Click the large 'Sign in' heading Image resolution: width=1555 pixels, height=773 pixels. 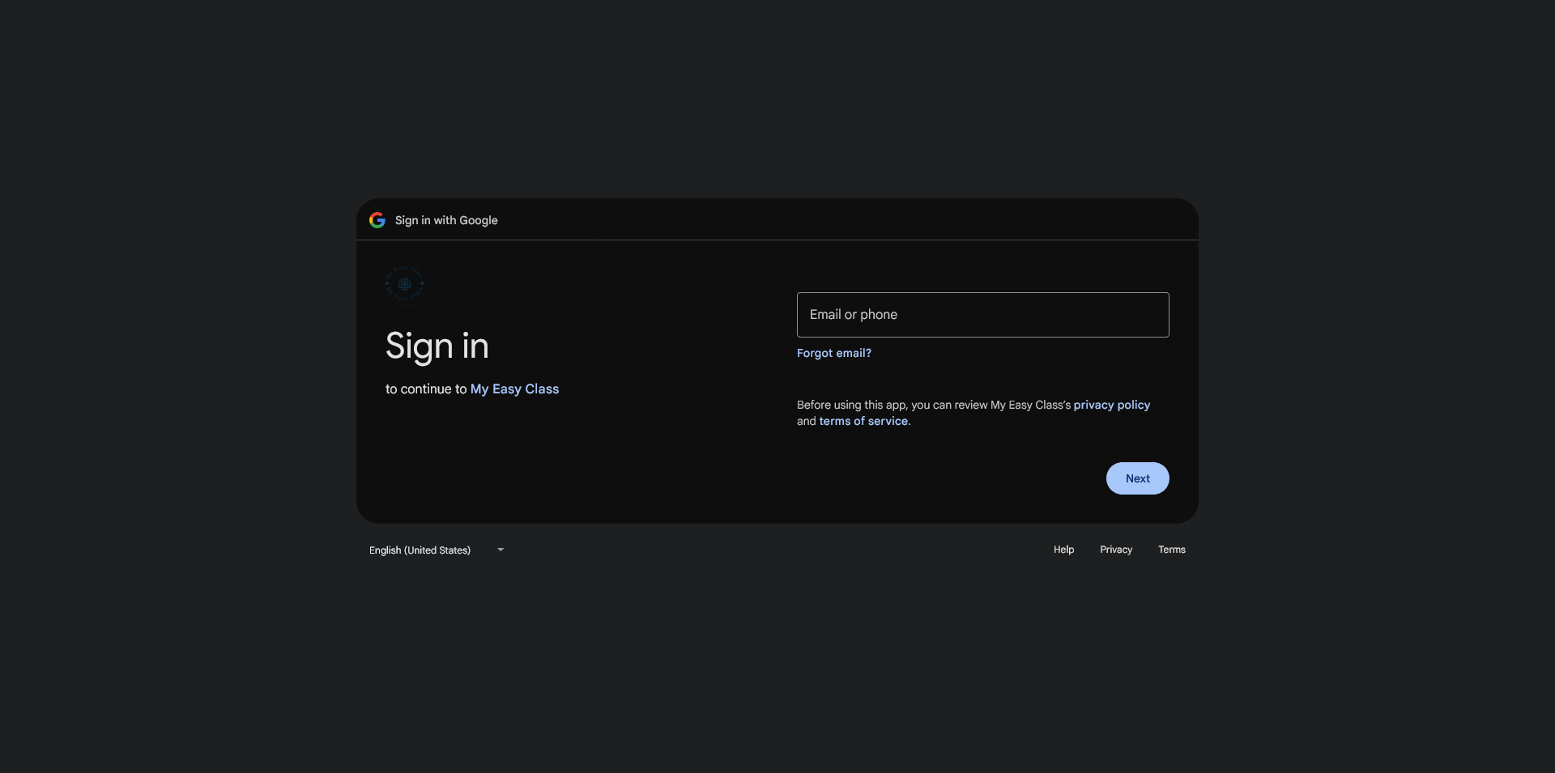point(437,346)
